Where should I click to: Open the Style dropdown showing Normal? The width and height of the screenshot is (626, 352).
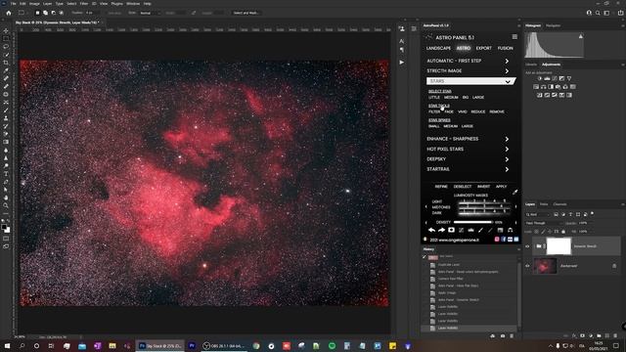[150, 13]
